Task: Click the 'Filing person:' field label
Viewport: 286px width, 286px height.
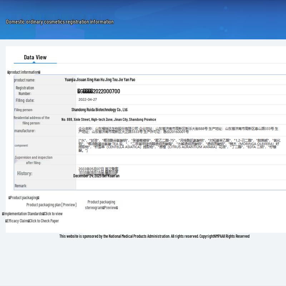Action: point(24,110)
